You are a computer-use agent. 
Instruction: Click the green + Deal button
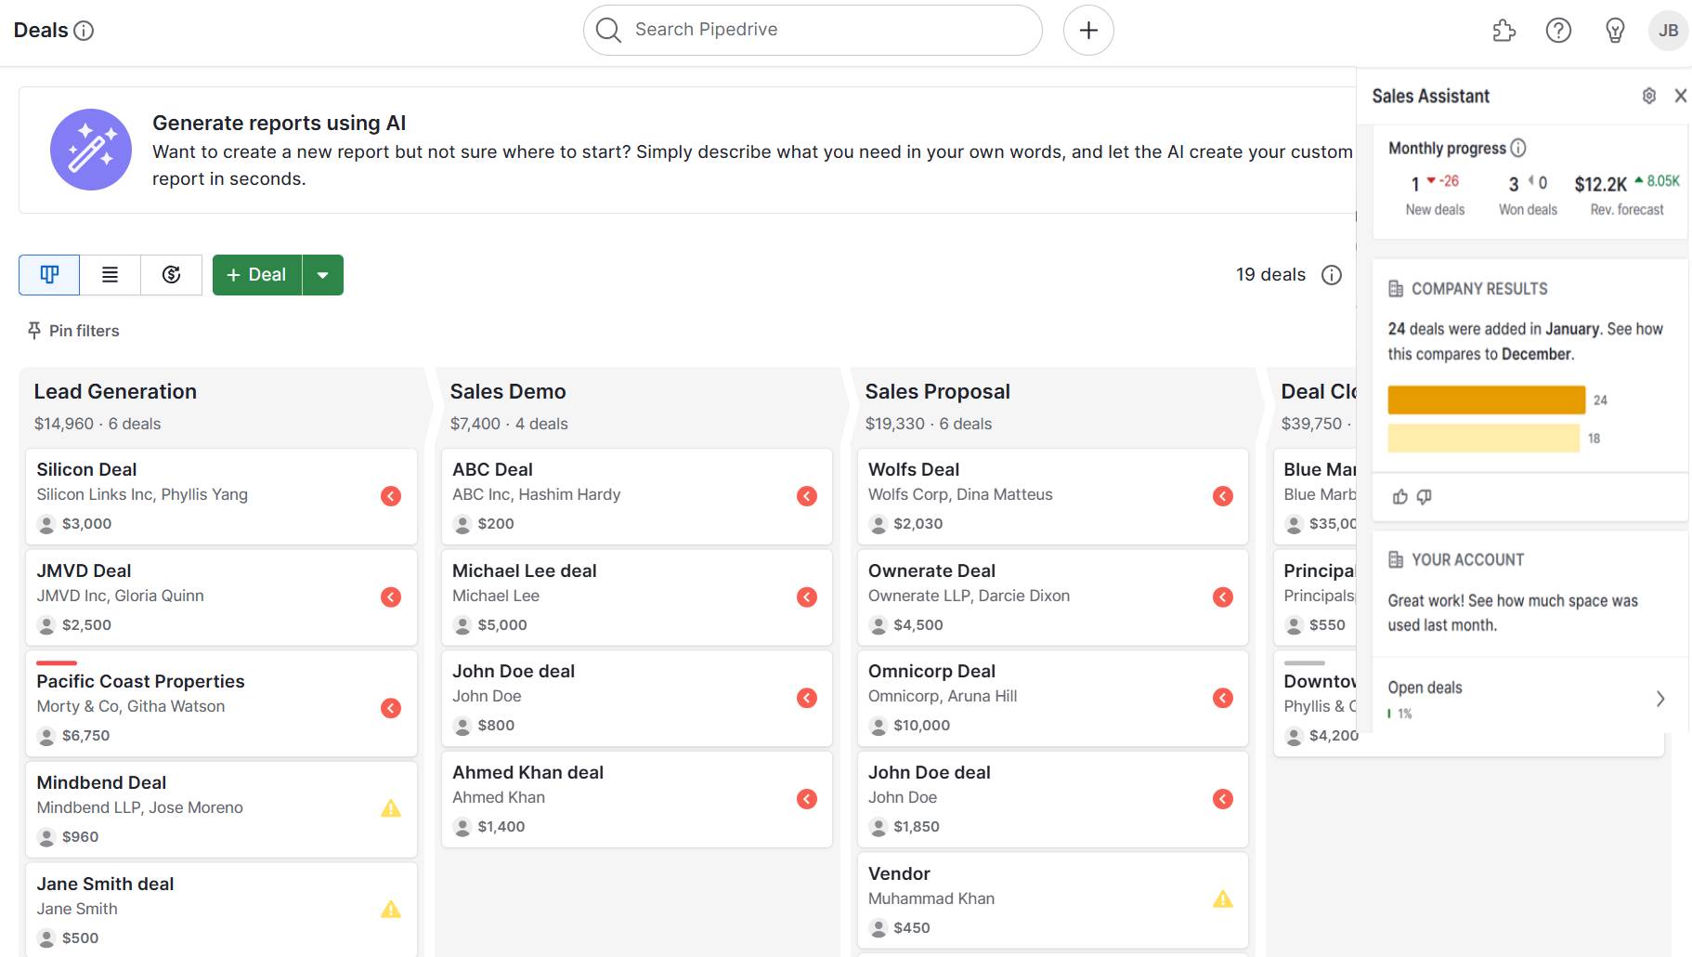[256, 274]
